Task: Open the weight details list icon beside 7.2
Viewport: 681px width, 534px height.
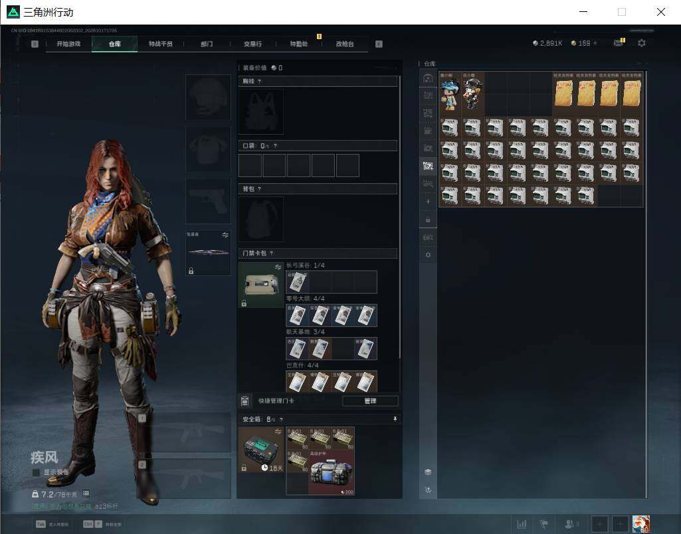Action: [86, 494]
